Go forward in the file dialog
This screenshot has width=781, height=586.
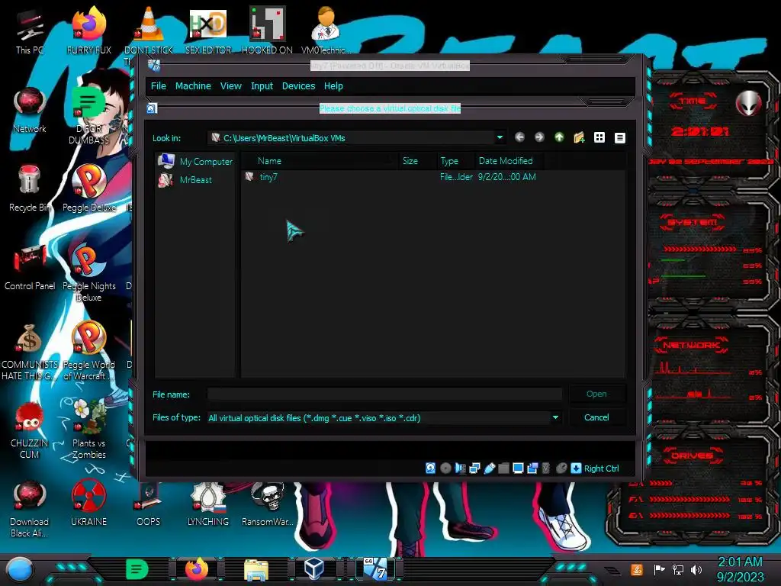[x=539, y=137]
